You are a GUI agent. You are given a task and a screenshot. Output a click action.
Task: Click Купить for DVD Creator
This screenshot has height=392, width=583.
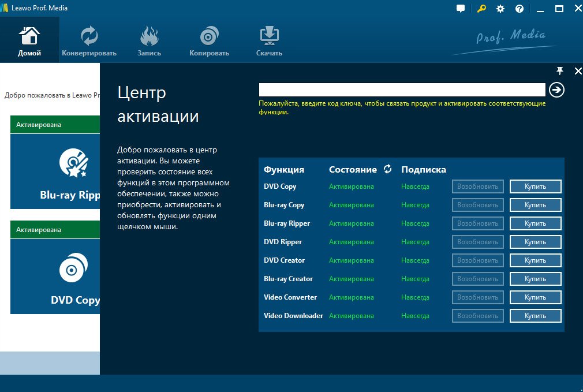[x=536, y=260]
